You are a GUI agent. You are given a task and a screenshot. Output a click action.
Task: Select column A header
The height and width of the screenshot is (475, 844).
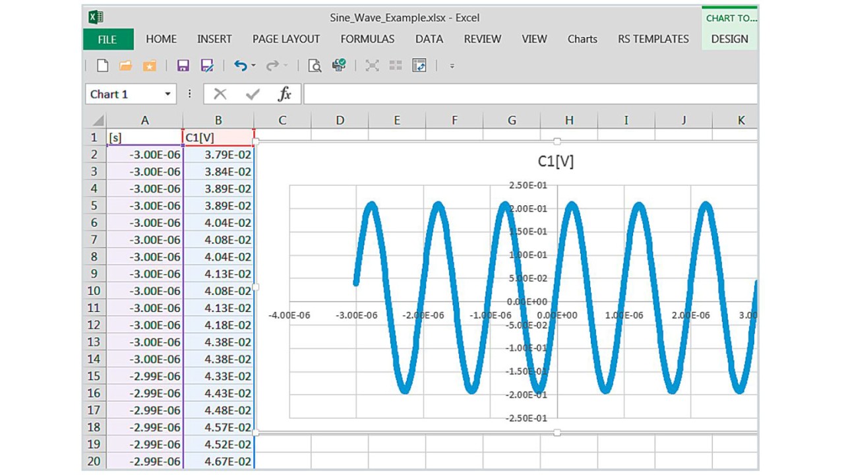(x=145, y=120)
